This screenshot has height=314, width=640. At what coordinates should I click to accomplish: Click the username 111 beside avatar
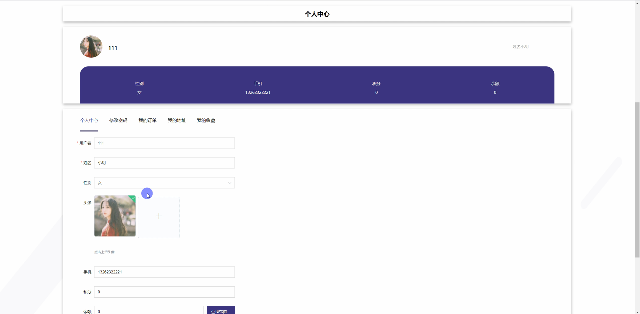113,48
